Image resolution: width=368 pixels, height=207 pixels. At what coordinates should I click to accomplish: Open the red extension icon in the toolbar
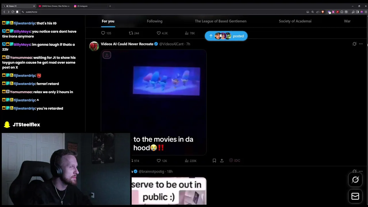tap(337, 12)
